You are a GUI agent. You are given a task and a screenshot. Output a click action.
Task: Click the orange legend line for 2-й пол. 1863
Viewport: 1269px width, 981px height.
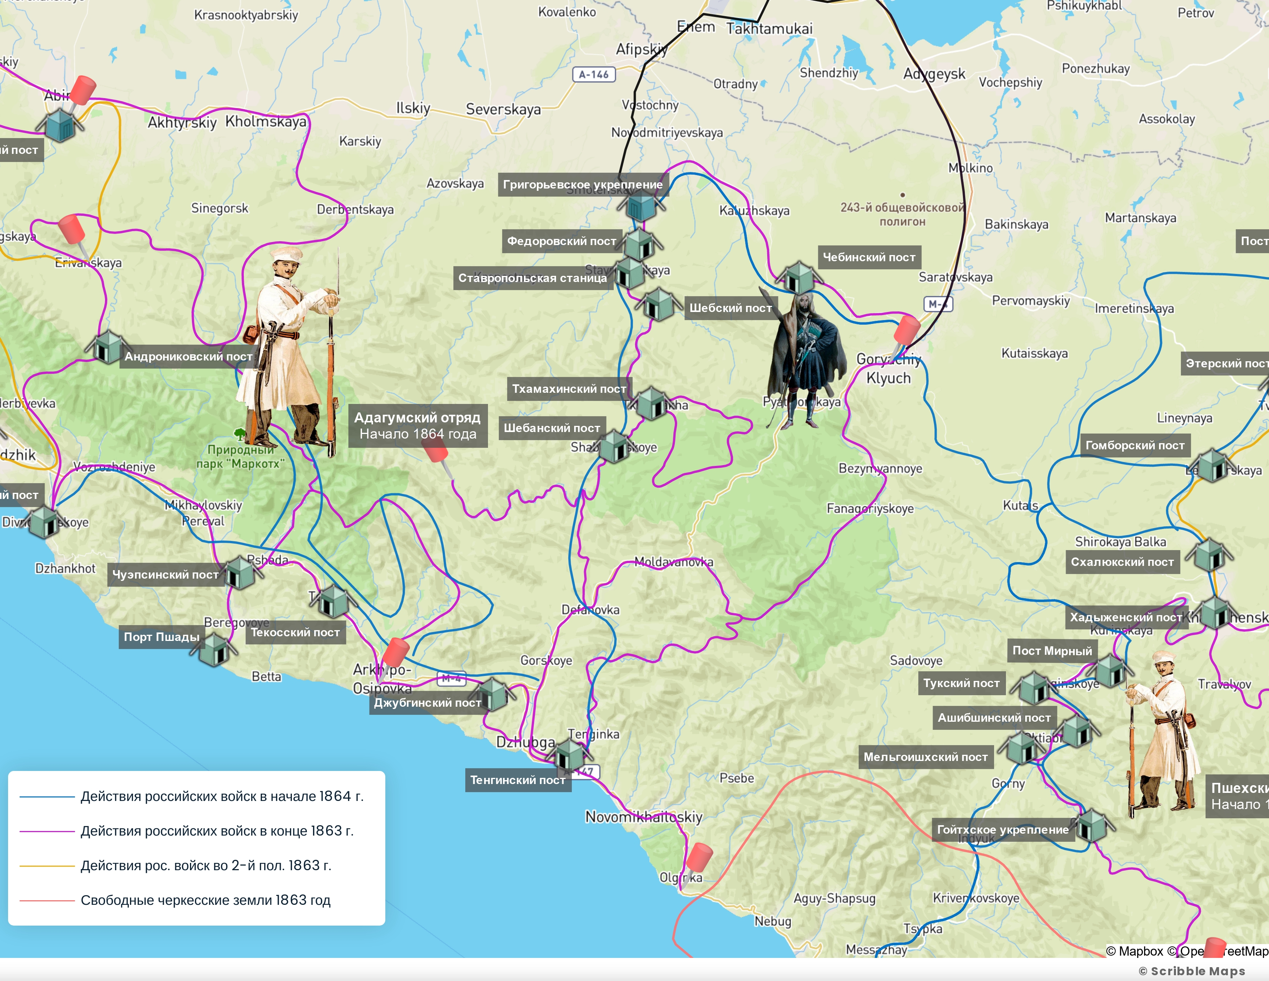tap(47, 866)
